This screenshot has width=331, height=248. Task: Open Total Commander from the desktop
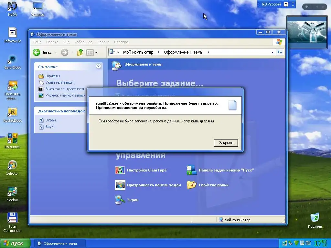[x=13, y=222]
